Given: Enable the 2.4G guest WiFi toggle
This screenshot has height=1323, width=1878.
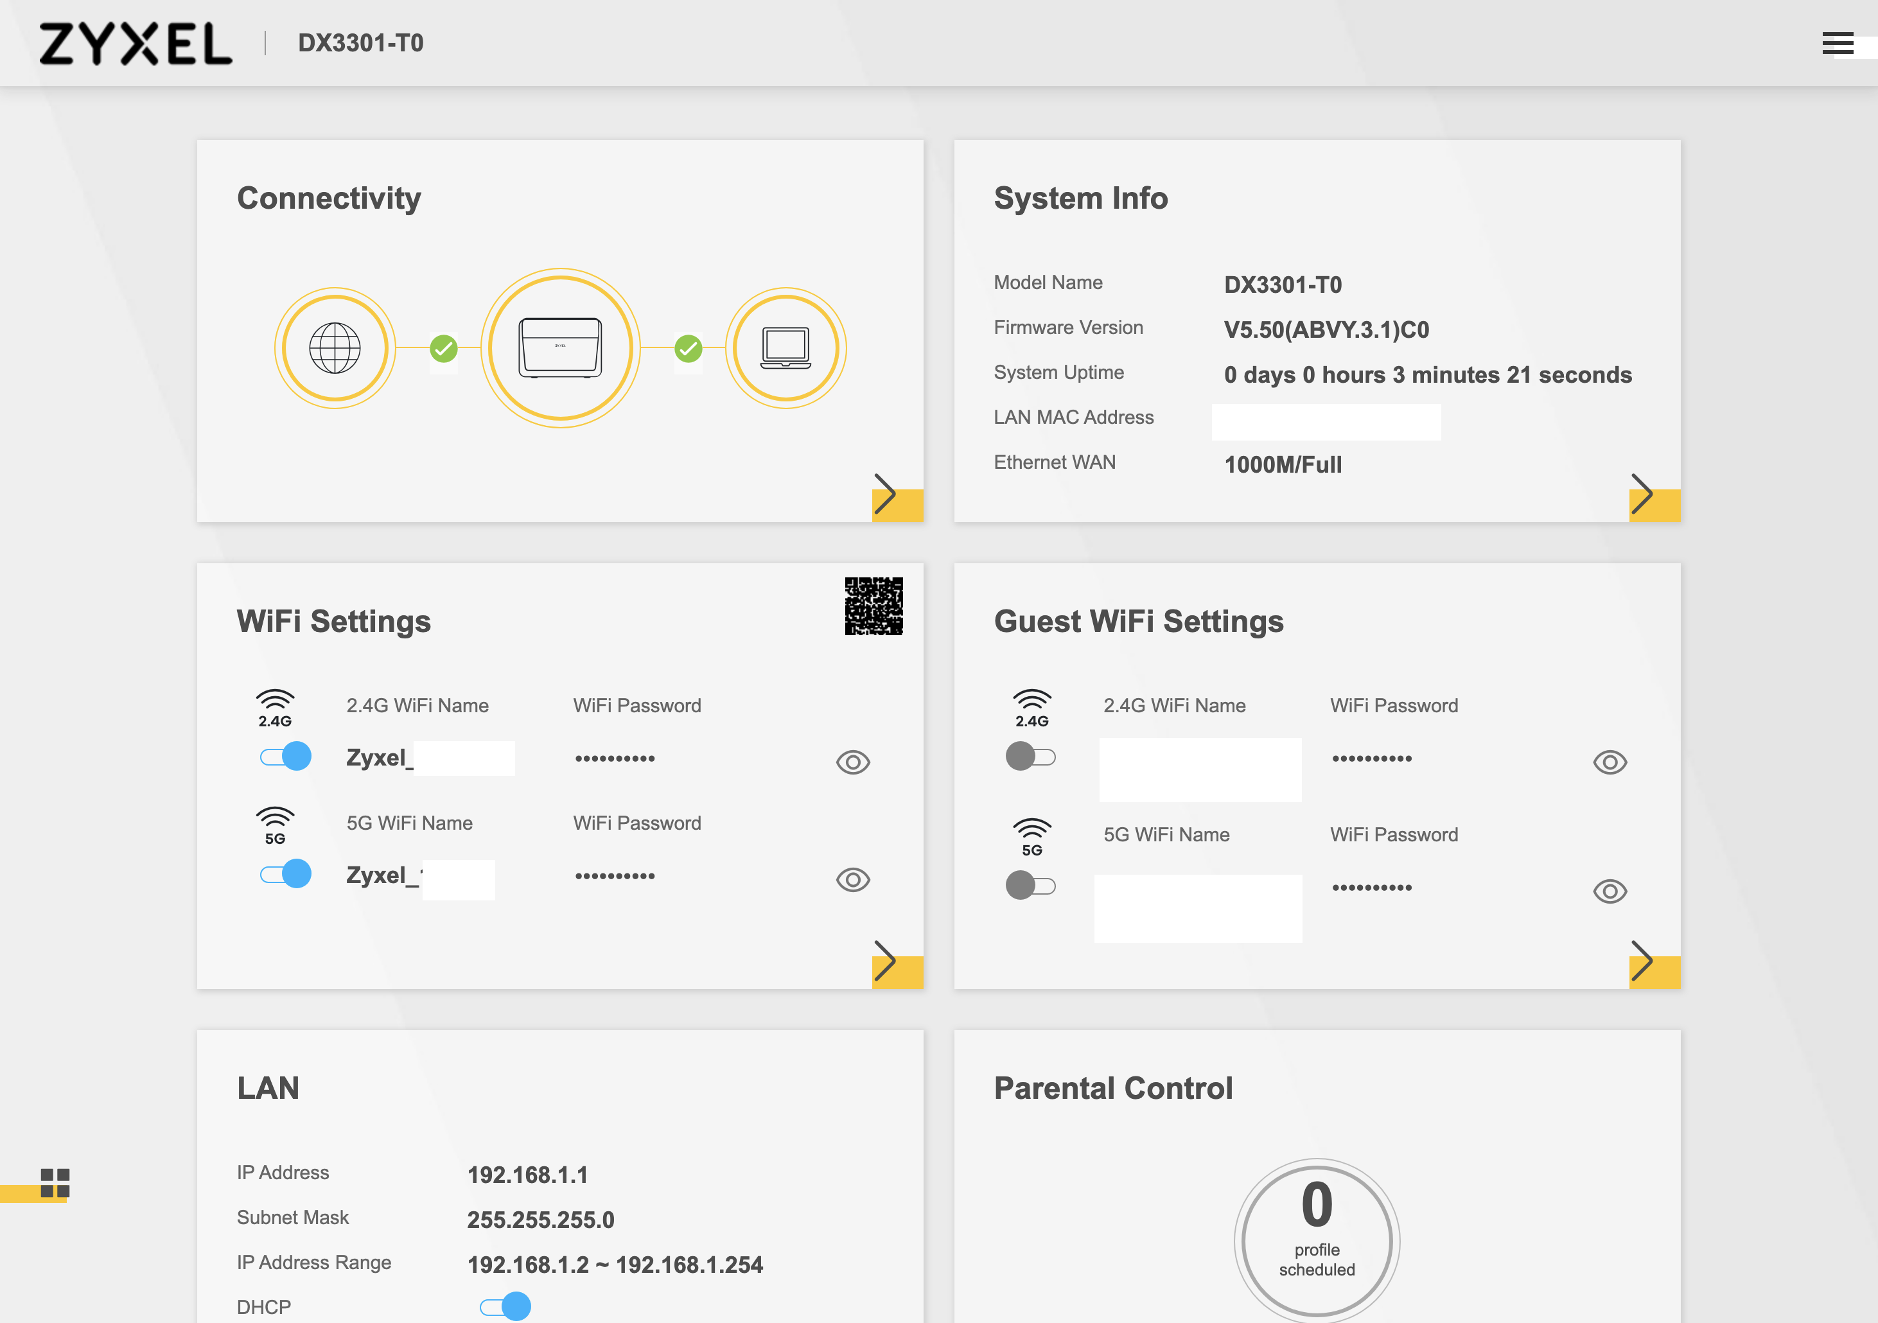Looking at the screenshot, I should point(1031,757).
